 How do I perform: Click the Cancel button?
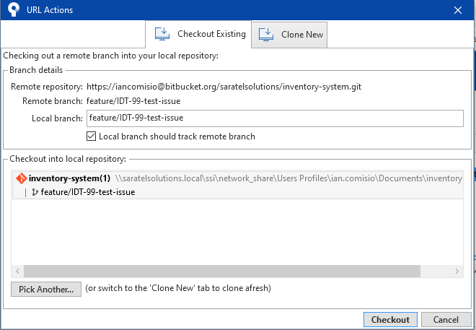[446, 320]
